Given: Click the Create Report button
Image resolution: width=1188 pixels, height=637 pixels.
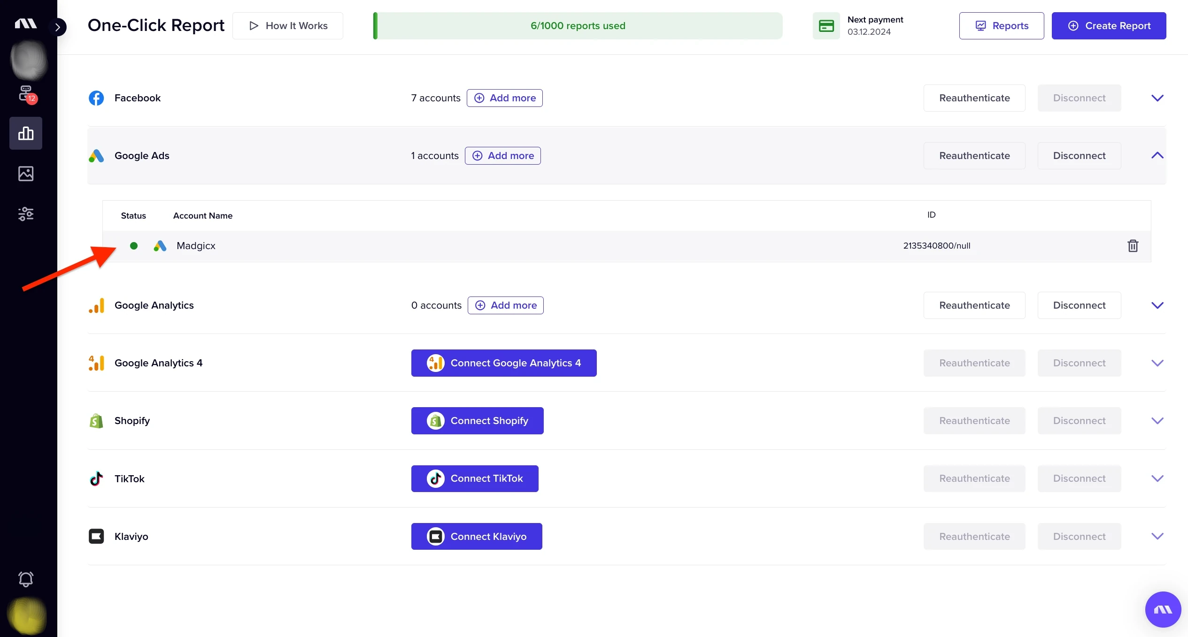Looking at the screenshot, I should (1109, 26).
